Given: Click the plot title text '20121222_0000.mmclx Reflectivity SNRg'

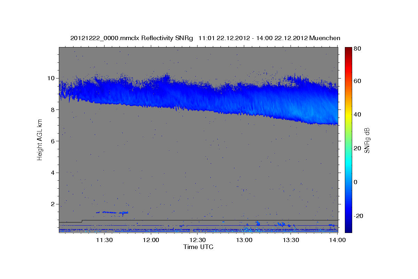Looking at the screenshot, I should pyautogui.click(x=131, y=38).
